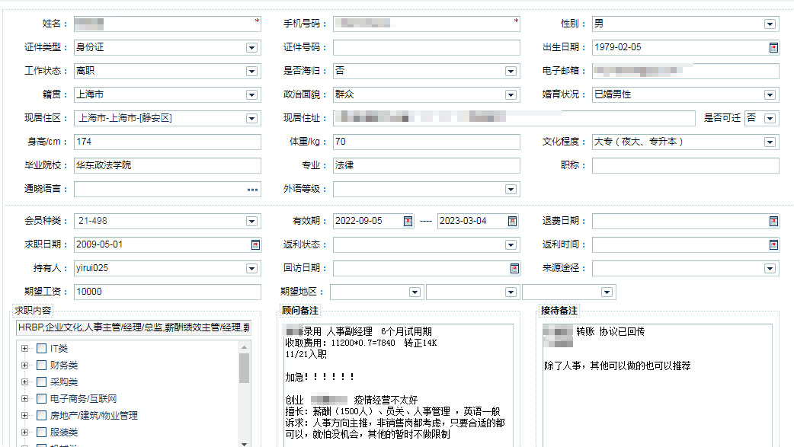
Task: Open calendar for 有效期 end date 2023-03-04
Action: 513,222
